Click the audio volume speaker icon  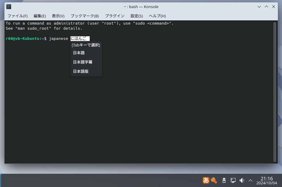242,180
